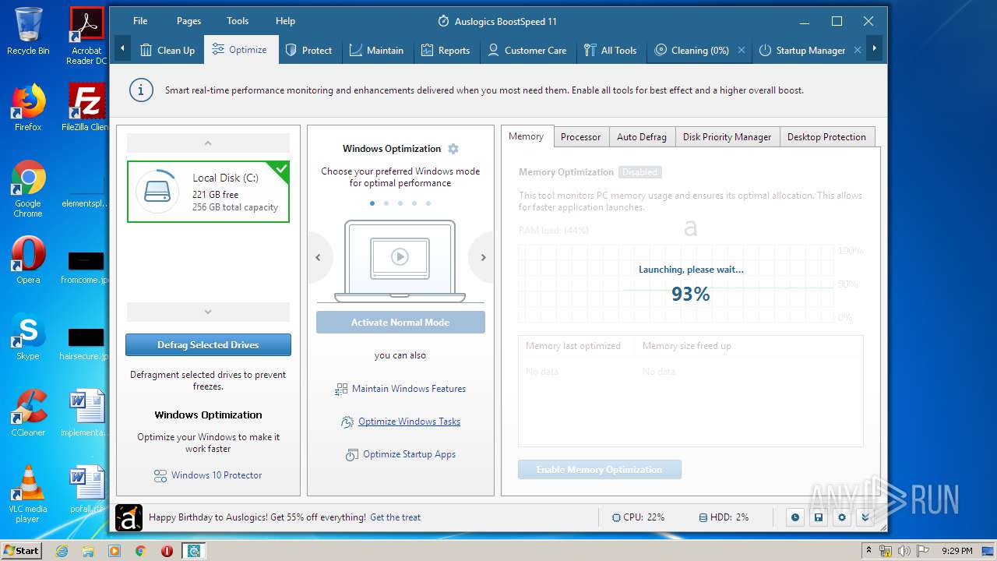Click the CPU usage indicator

(639, 517)
